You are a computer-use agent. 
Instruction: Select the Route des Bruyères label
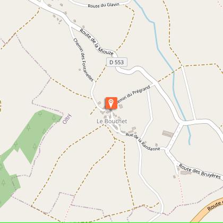pyautogui.click(x=200, y=171)
